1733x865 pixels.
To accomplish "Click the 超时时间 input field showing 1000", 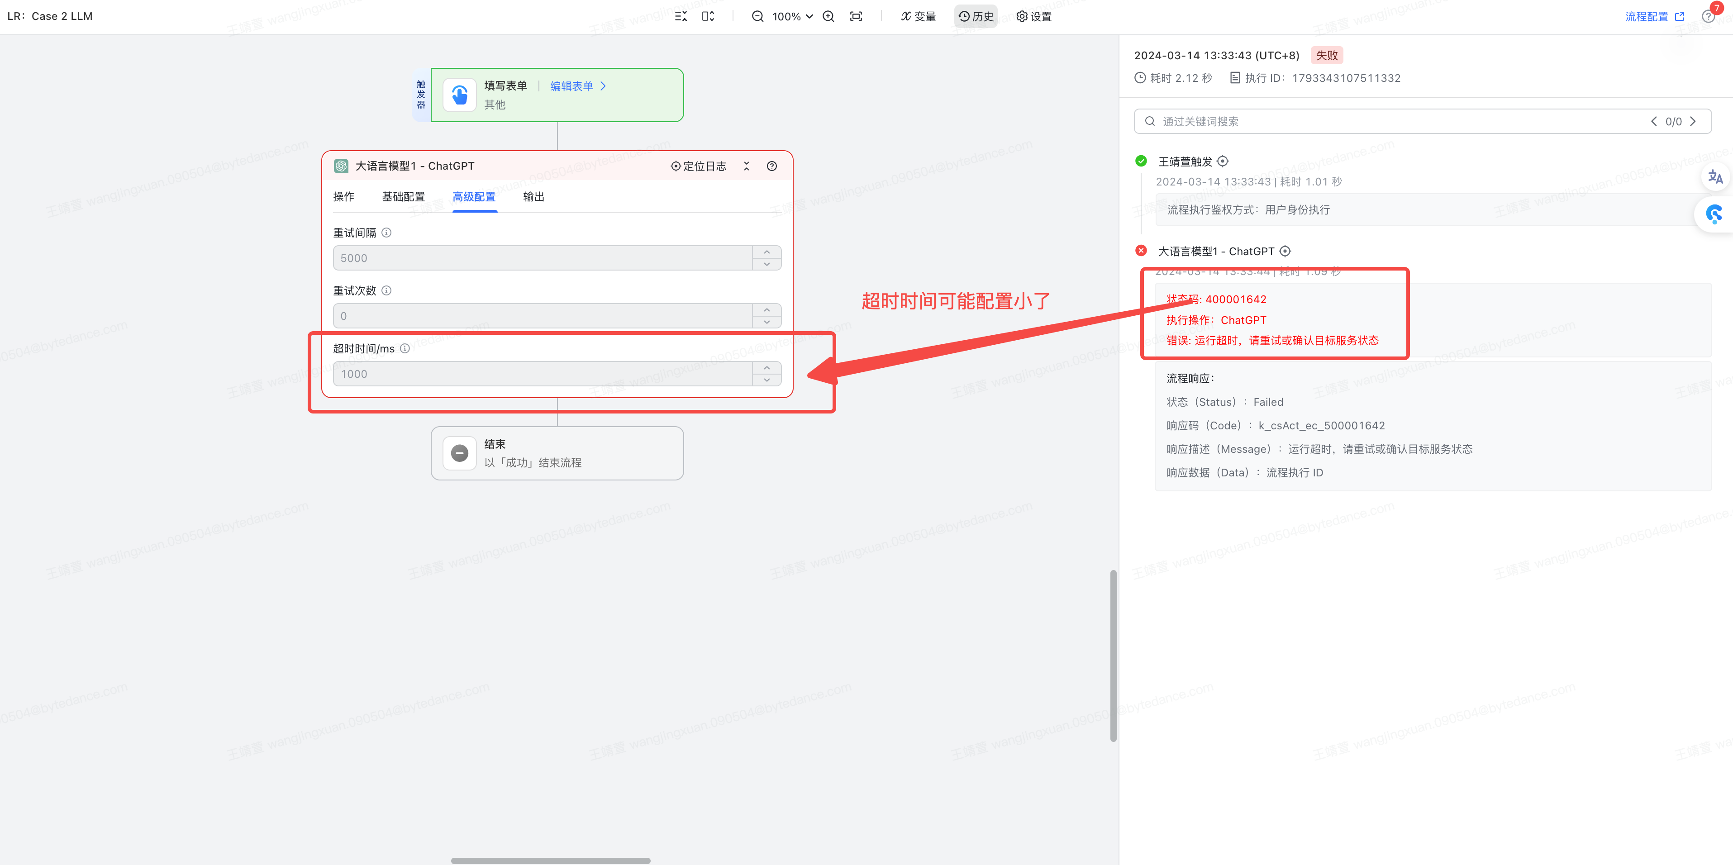I will pos(542,374).
